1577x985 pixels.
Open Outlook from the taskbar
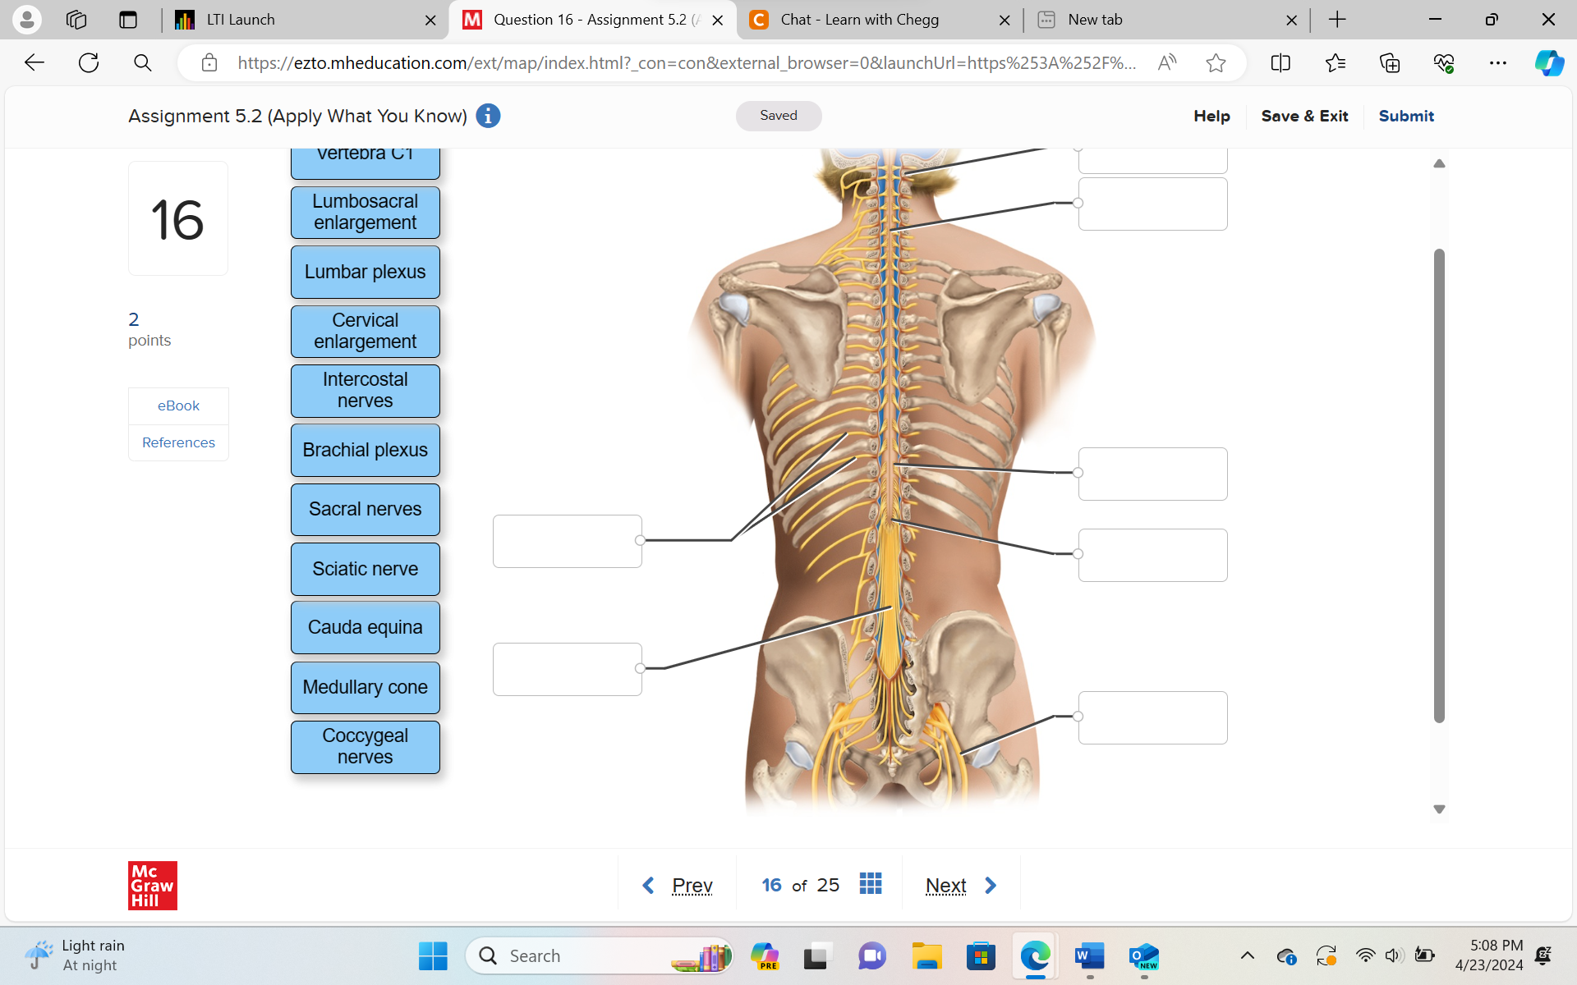[x=1144, y=955]
